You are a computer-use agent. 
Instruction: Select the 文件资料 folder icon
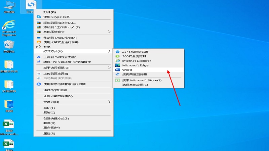point(9,86)
